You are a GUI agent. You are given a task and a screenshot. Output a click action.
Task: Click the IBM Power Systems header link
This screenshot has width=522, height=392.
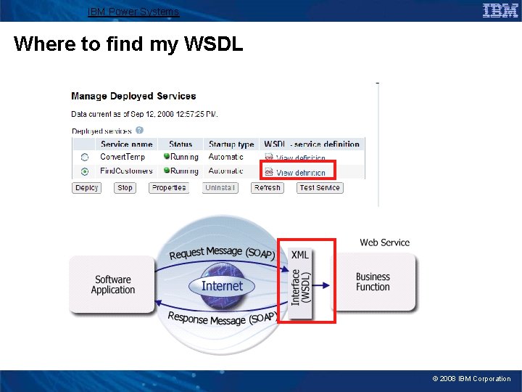pyautogui.click(x=133, y=12)
